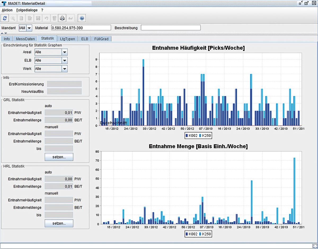318x249 pixels.
Task: Click the undo arrow toolbar icon
Action: 46,18
